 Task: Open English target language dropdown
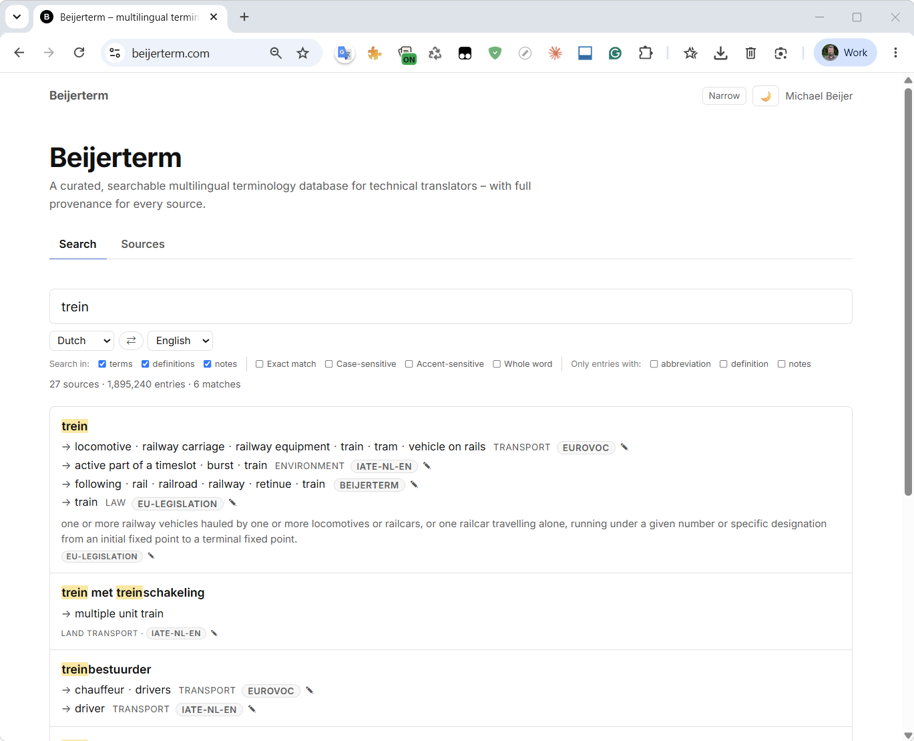(x=180, y=341)
